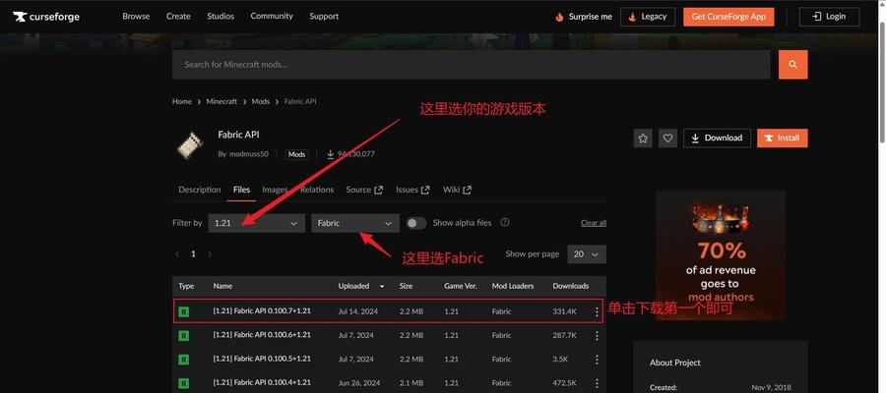Click the CurseForge logo
The image size is (886, 393).
pyautogui.click(x=46, y=17)
